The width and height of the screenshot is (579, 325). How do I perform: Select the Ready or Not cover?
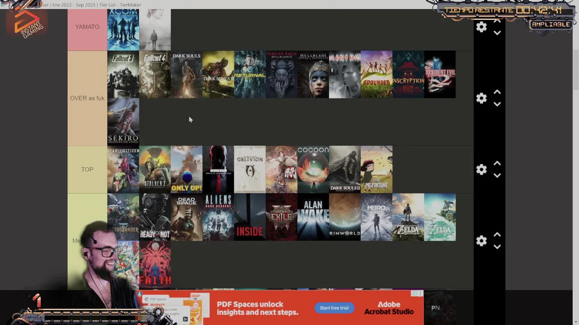tap(155, 217)
